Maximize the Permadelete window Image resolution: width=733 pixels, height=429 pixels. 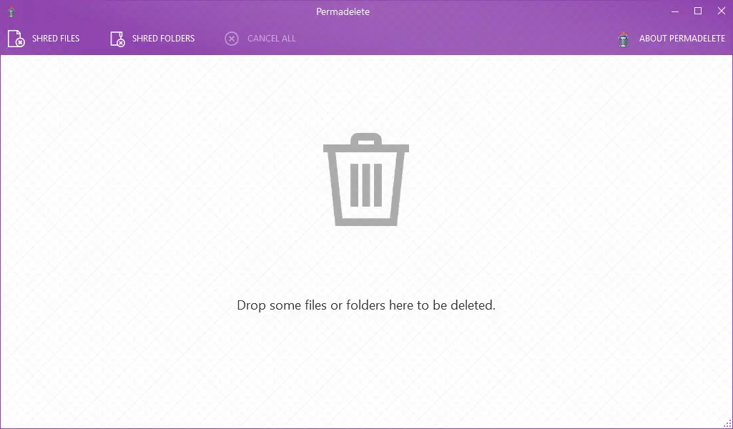698,11
